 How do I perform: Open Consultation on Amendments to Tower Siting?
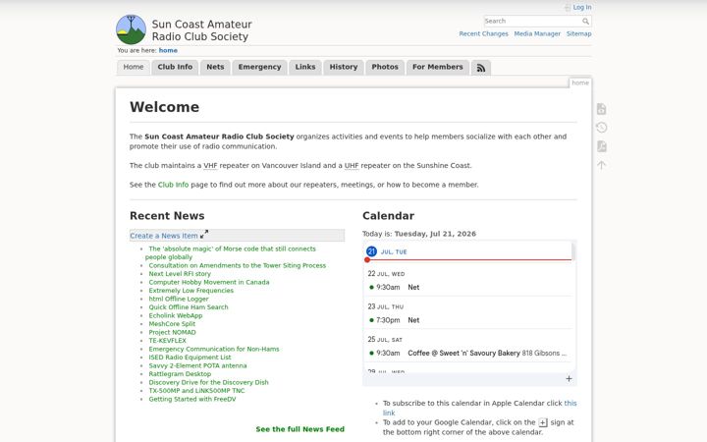click(238, 265)
